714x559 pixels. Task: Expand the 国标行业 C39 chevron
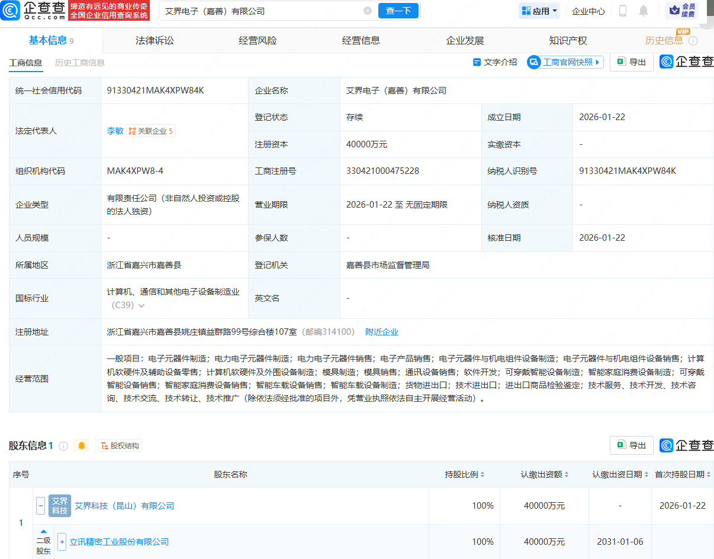(x=141, y=306)
